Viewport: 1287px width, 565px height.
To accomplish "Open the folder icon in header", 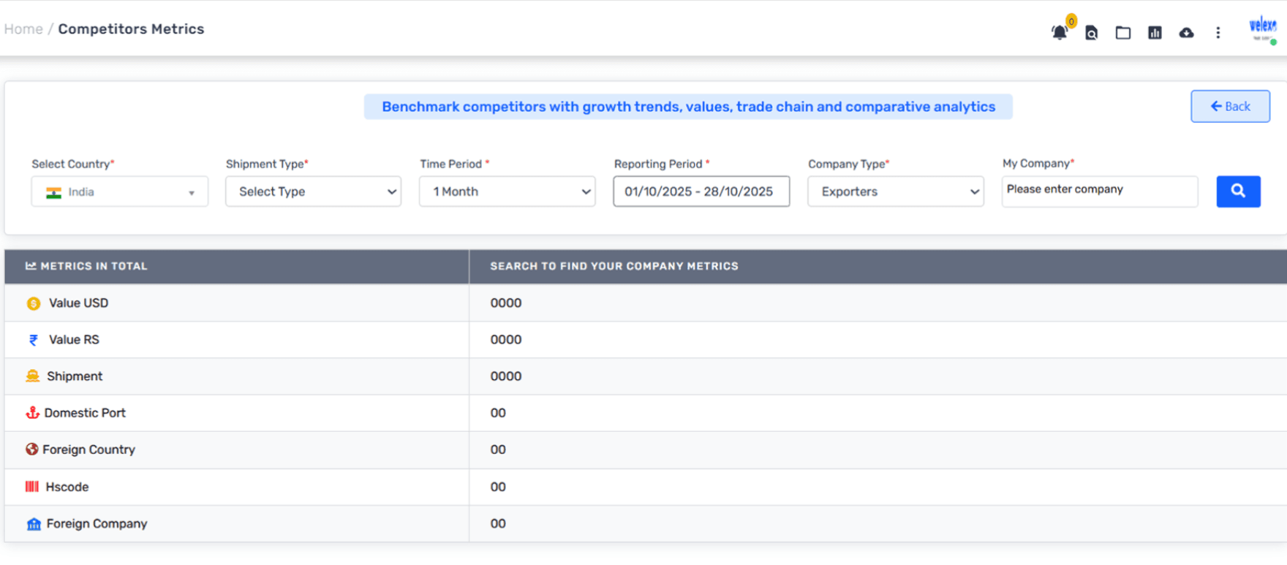I will click(1122, 33).
